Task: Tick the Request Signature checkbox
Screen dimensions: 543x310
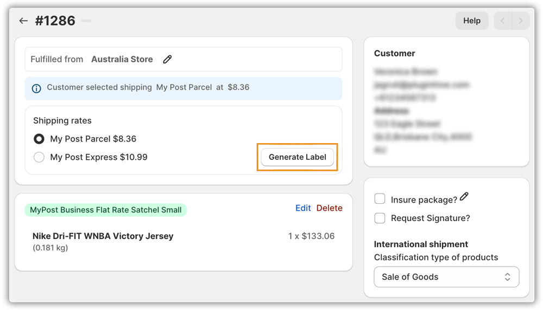Action: pyautogui.click(x=380, y=218)
